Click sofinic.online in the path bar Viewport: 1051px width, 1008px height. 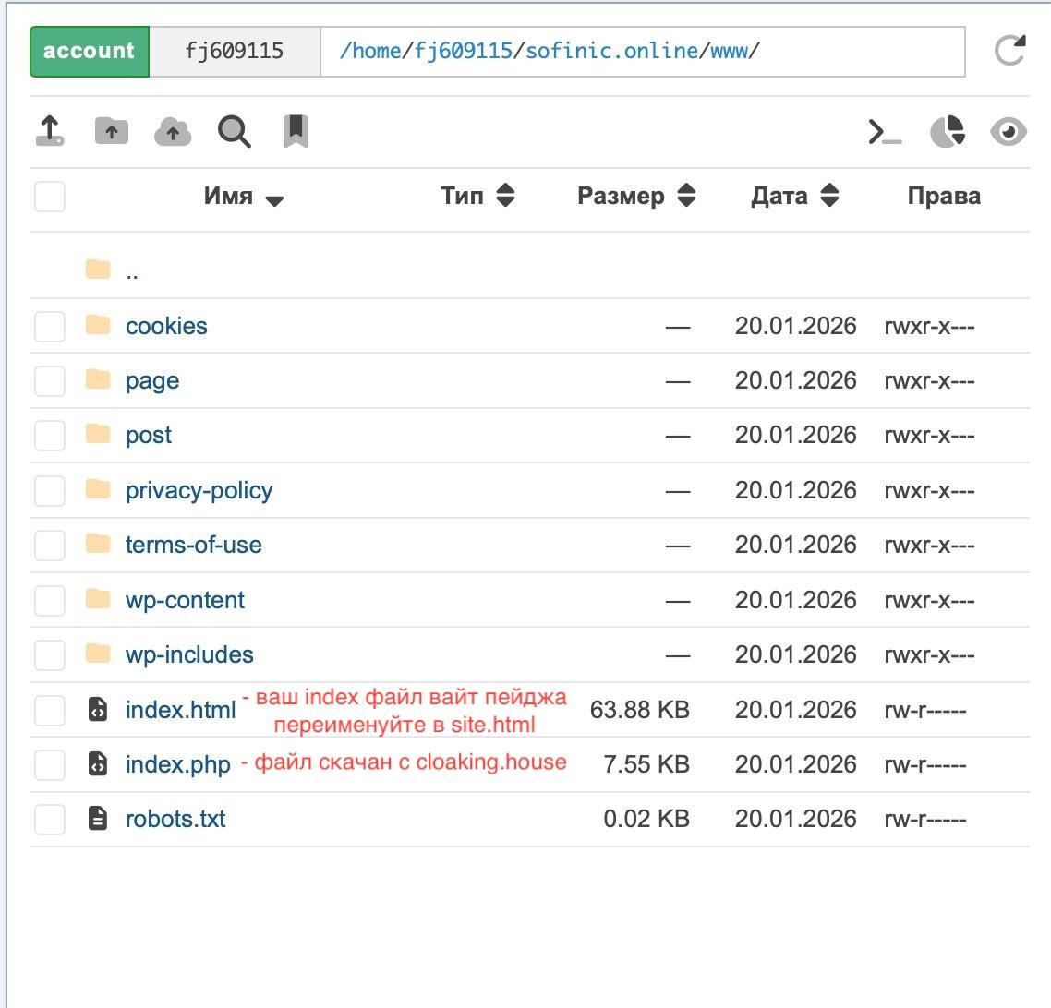[610, 51]
